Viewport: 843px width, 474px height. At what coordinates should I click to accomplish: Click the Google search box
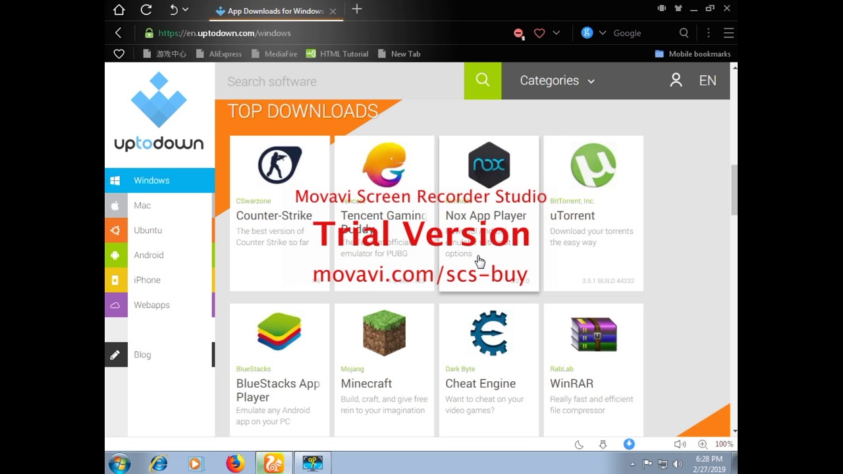[642, 33]
